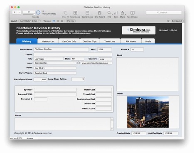The height and width of the screenshot is (153, 194).
Task: Click the Country field USA
Action: 106,59
